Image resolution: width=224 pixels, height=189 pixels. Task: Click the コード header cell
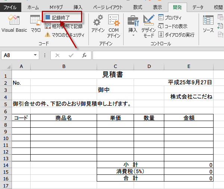coord(21,118)
